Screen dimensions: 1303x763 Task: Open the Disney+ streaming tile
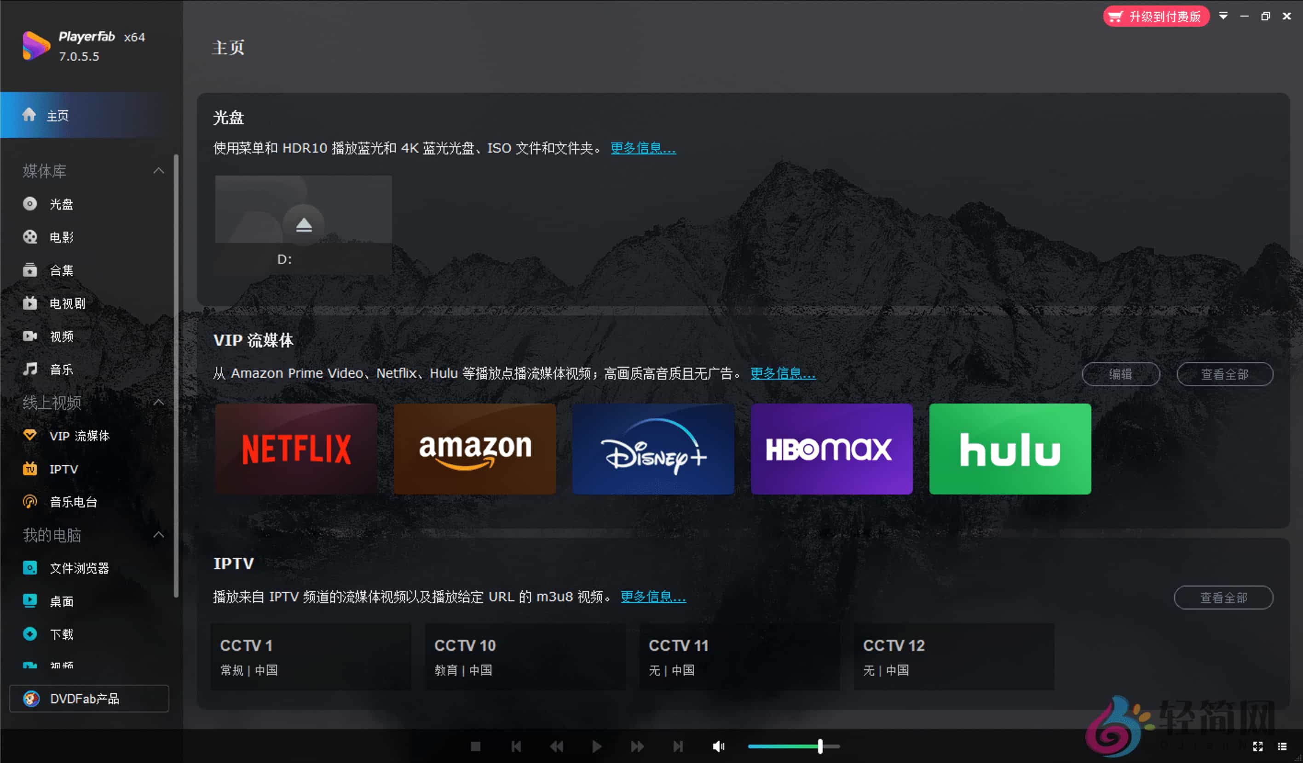coord(653,449)
